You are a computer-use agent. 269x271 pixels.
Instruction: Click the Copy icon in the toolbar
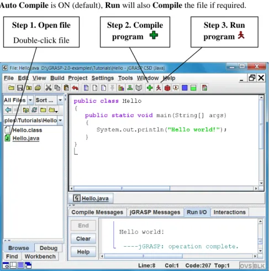point(57,88)
